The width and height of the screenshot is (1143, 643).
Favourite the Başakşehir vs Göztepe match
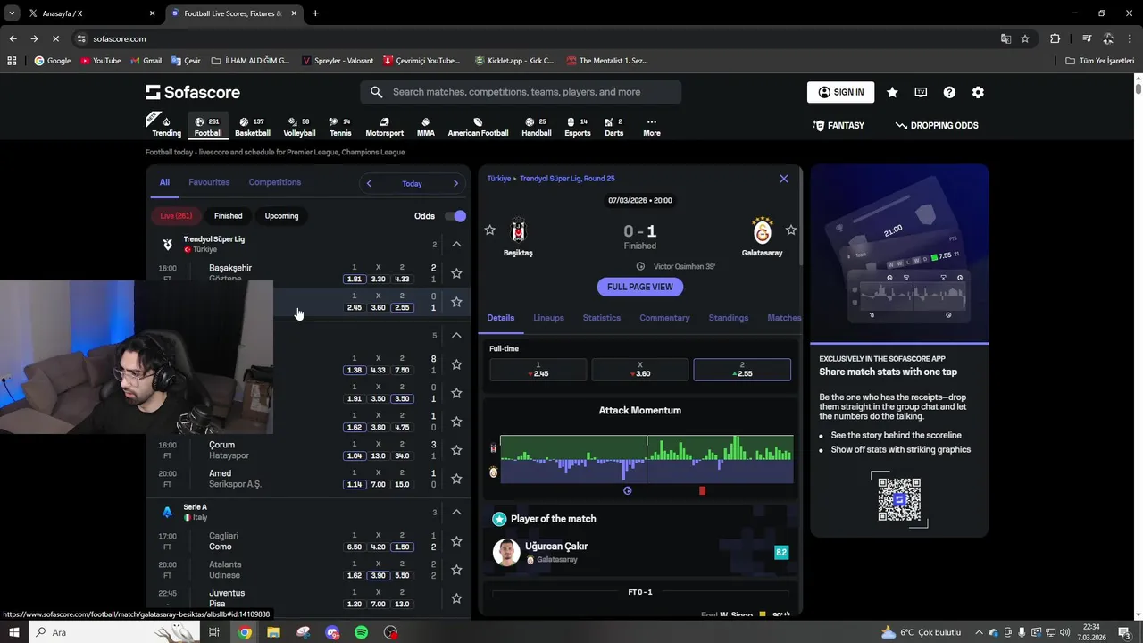[x=456, y=273]
